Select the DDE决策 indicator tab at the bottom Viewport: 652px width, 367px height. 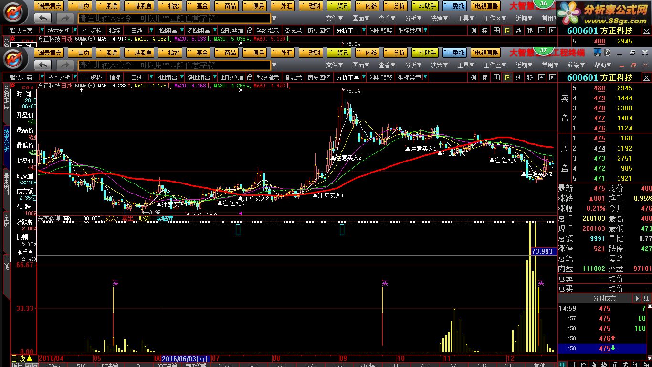tap(168, 365)
